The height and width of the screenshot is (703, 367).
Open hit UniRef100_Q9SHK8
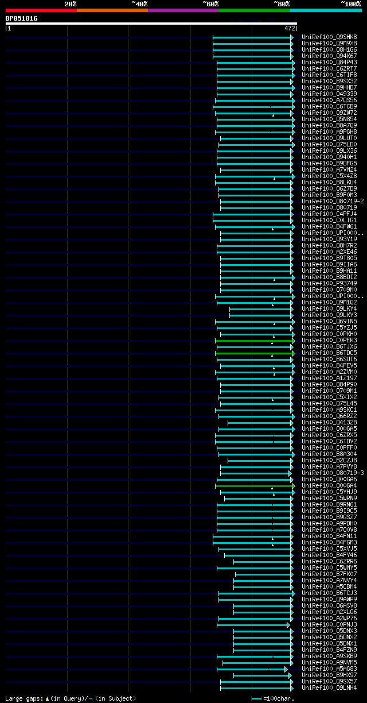(329, 37)
